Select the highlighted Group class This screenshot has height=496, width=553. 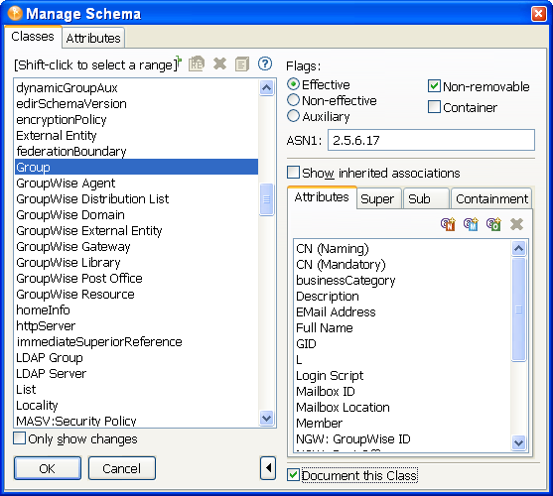coord(136,167)
